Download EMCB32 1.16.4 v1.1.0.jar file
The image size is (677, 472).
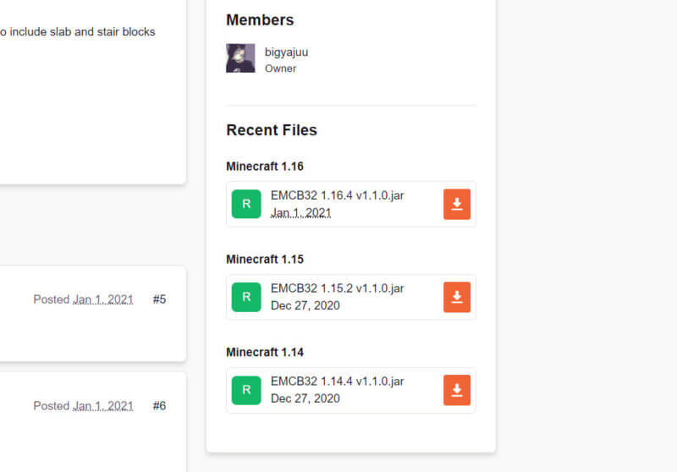pyautogui.click(x=457, y=204)
